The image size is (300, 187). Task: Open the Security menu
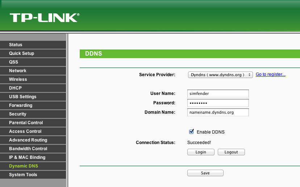pyautogui.click(x=33, y=114)
